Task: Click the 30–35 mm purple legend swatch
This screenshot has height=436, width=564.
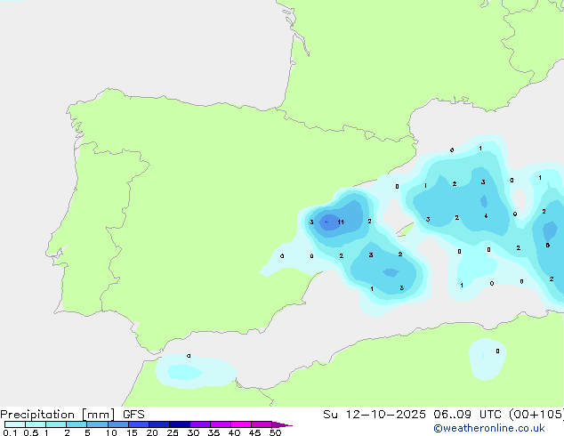Action: click(200, 424)
